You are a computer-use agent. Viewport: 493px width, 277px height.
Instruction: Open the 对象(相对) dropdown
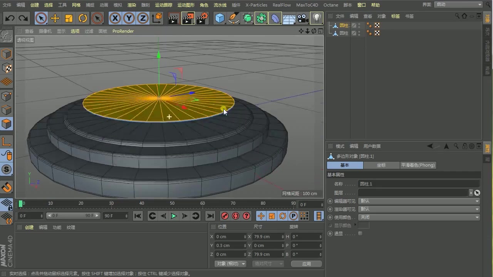click(230, 264)
